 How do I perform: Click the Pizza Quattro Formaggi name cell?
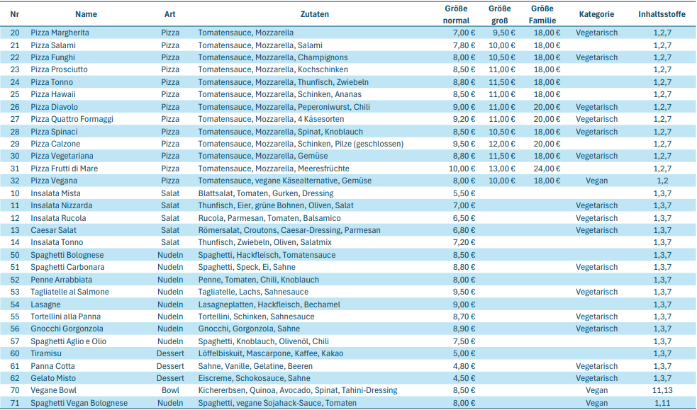click(x=72, y=119)
